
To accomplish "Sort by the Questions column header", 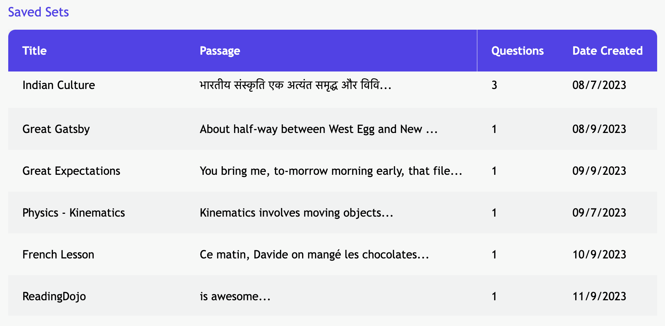I will (x=517, y=51).
